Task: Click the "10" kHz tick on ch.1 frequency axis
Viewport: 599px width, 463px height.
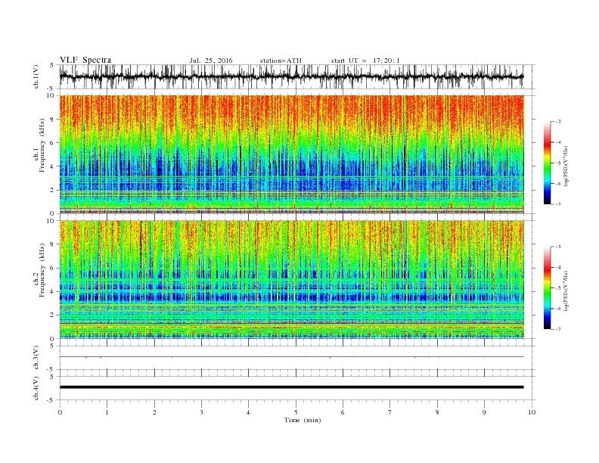Action: click(51, 95)
